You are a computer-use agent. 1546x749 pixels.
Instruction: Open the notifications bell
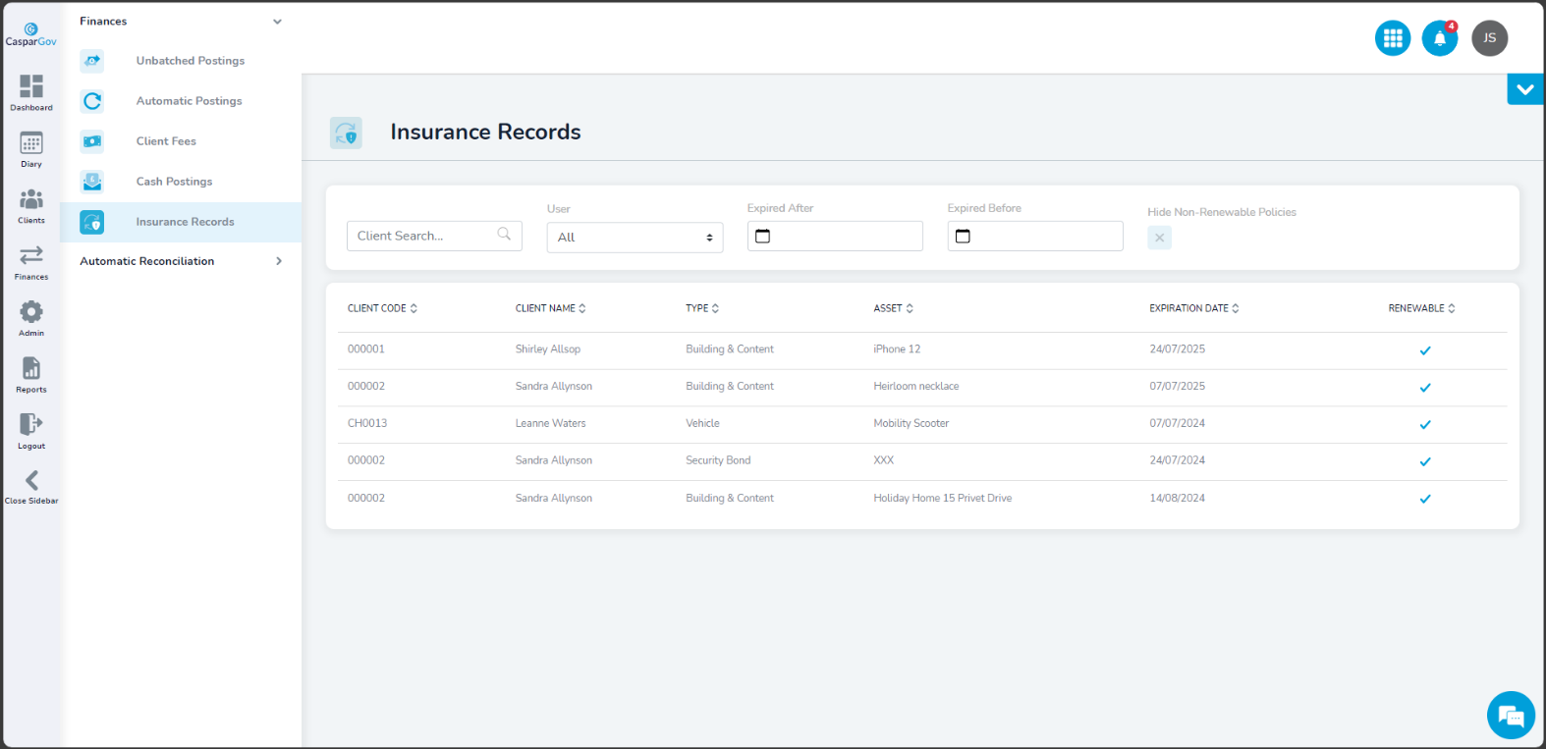(x=1439, y=38)
